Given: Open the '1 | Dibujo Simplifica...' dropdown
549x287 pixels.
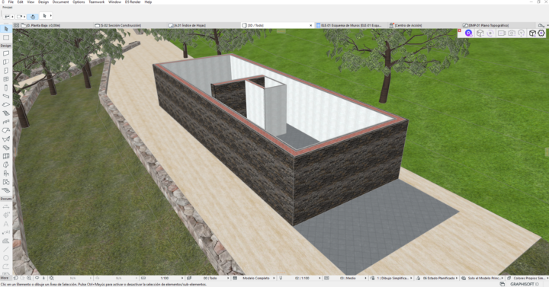Looking at the screenshot, I should [x=391, y=279].
